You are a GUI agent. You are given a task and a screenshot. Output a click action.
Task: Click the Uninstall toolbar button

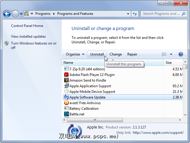(x=97, y=54)
